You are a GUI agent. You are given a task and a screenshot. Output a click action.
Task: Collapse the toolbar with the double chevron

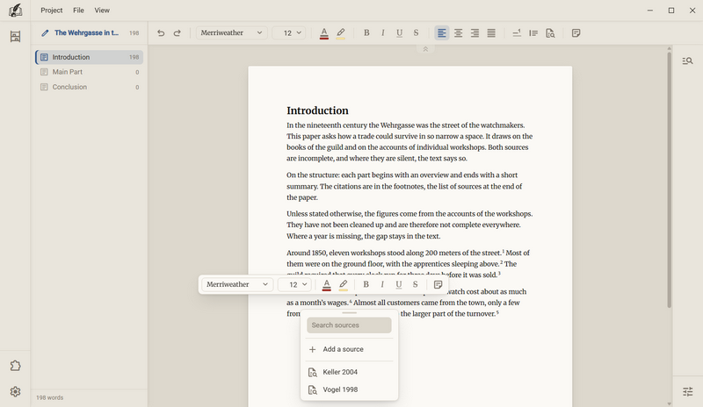coord(425,49)
